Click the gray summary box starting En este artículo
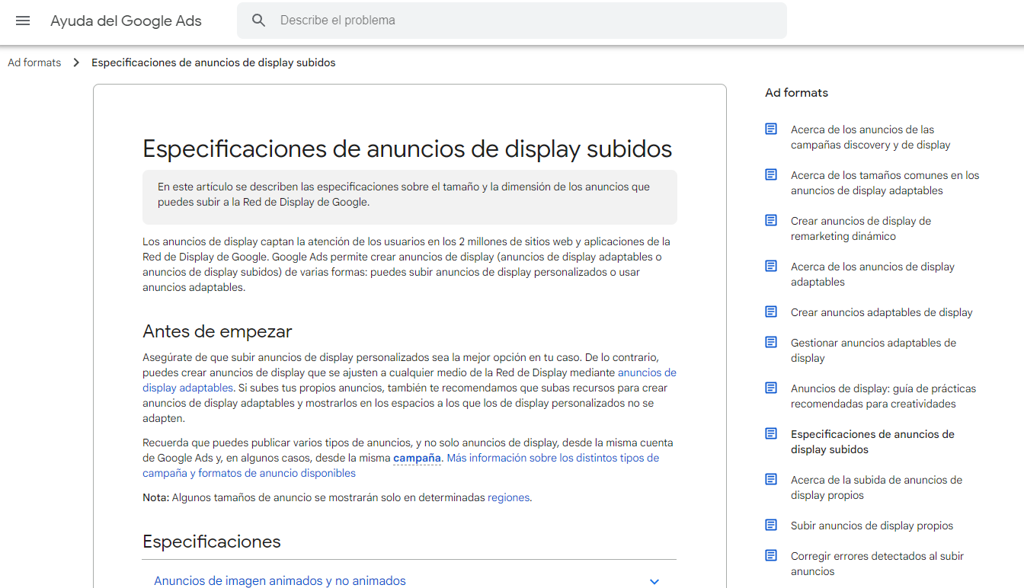The height and width of the screenshot is (588, 1024). pos(410,197)
